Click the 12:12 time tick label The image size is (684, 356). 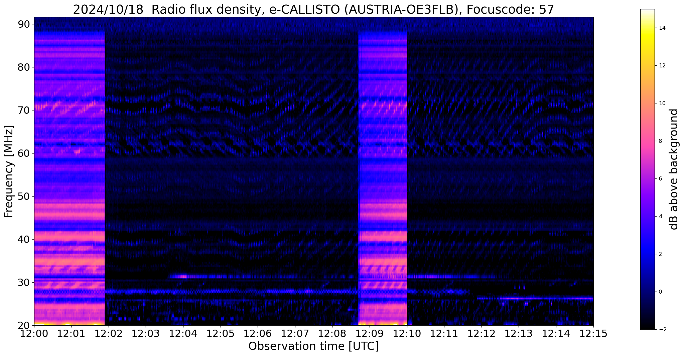tap(482, 333)
